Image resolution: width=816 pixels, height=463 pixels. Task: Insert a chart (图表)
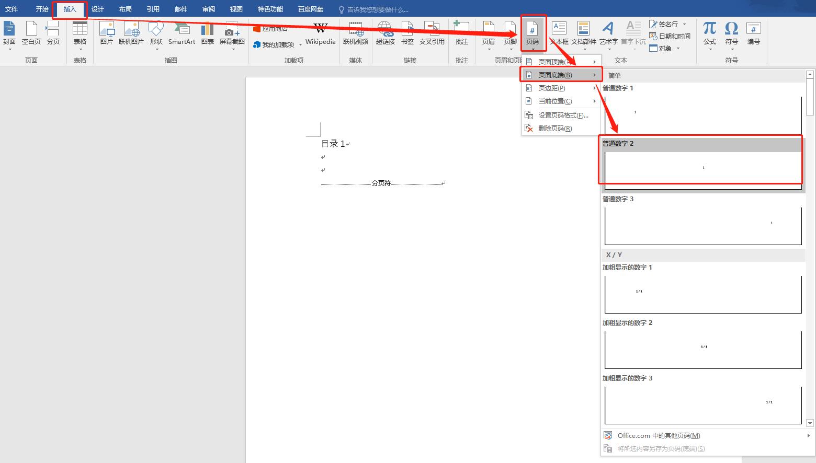click(x=208, y=34)
